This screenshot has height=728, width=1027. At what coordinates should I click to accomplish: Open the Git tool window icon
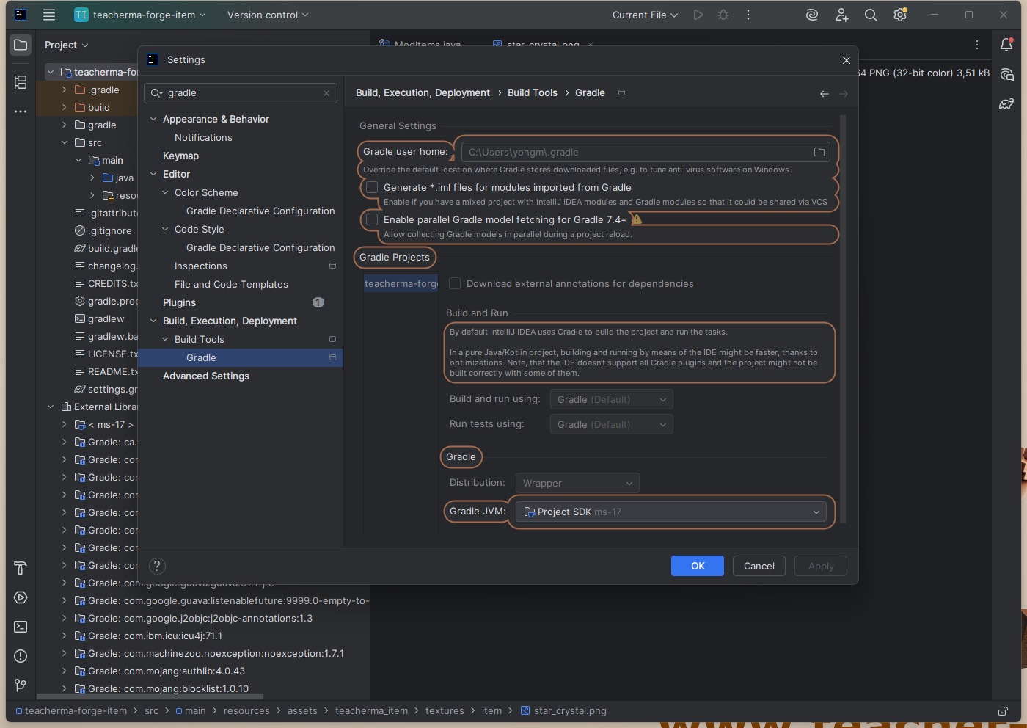21,685
